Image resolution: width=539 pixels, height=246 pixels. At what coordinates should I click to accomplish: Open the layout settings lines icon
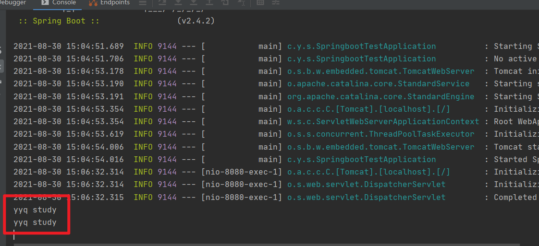pyautogui.click(x=142, y=3)
